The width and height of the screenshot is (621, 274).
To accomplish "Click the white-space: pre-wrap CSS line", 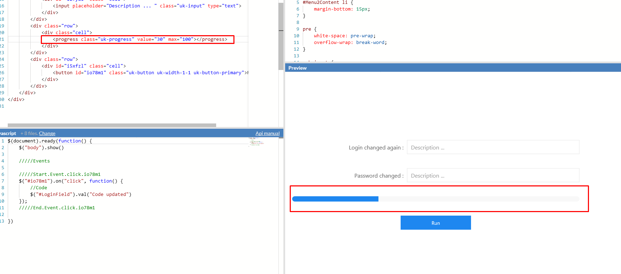I will coord(344,36).
